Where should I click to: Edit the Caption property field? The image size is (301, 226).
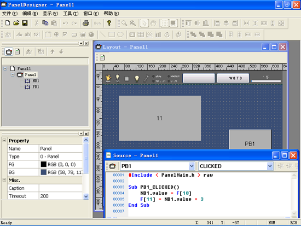(61, 188)
